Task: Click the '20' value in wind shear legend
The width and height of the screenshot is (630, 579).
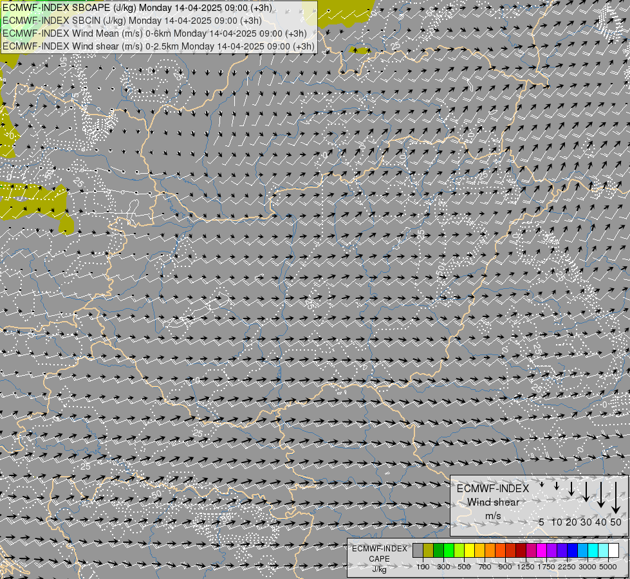Action: (x=571, y=522)
